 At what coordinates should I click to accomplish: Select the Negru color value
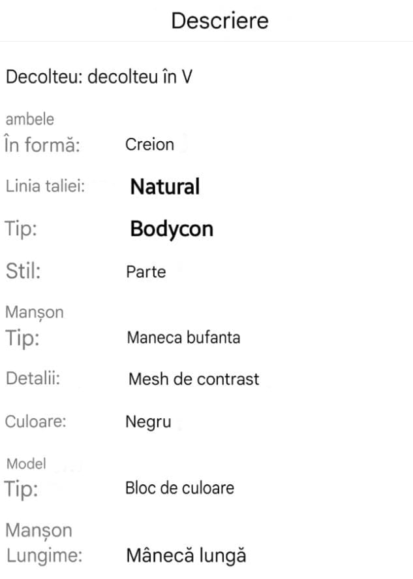(148, 422)
